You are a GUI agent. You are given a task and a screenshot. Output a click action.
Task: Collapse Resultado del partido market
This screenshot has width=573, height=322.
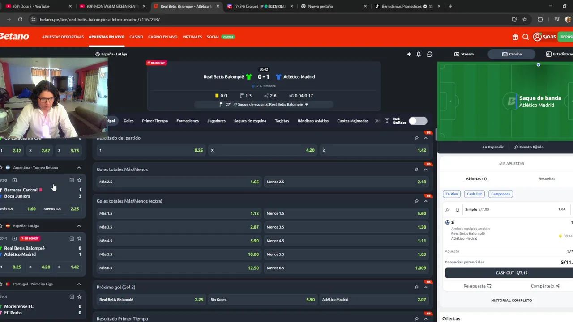click(426, 138)
